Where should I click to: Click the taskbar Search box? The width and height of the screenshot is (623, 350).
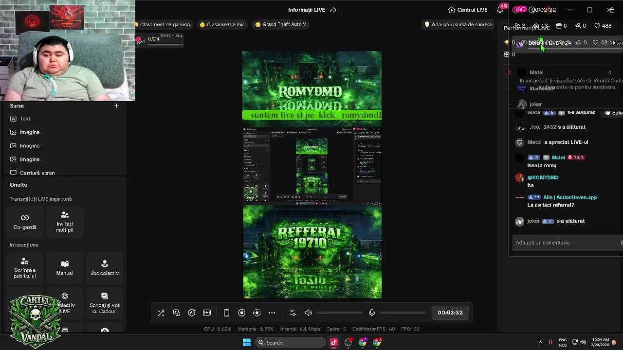[x=290, y=343]
